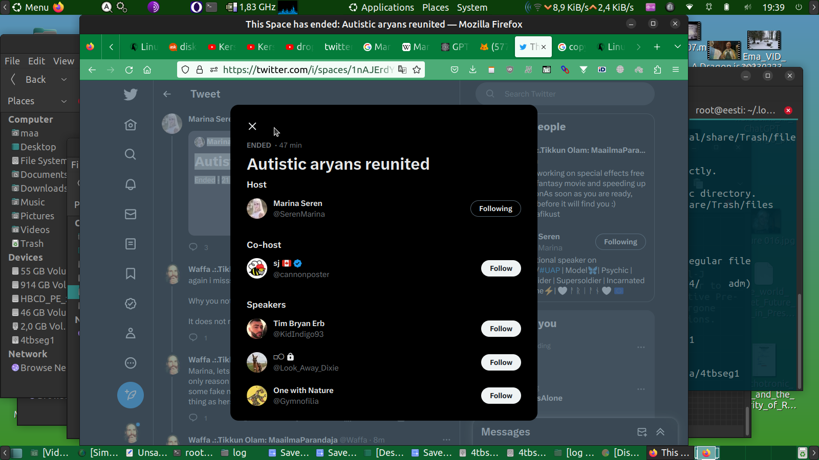Open Back history dropdown in file manager
The image size is (819, 460).
tap(64, 80)
